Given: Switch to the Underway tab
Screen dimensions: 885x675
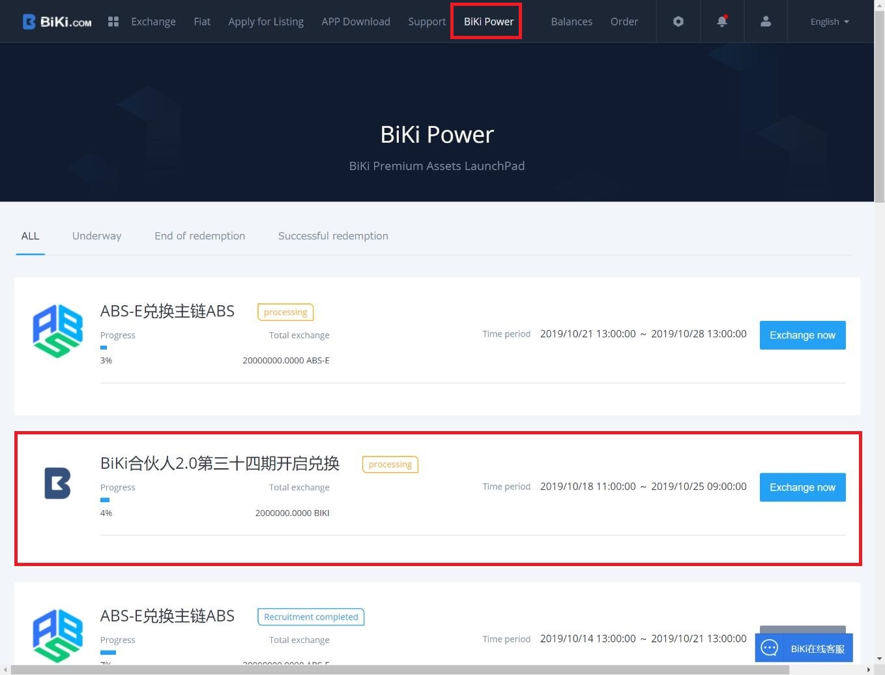Looking at the screenshot, I should click(96, 236).
